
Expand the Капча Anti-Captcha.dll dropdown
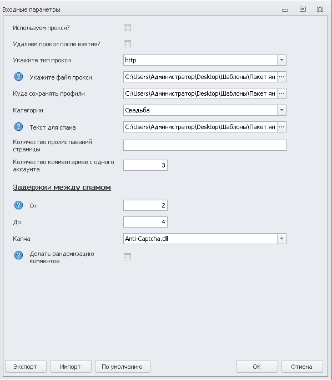(281, 239)
